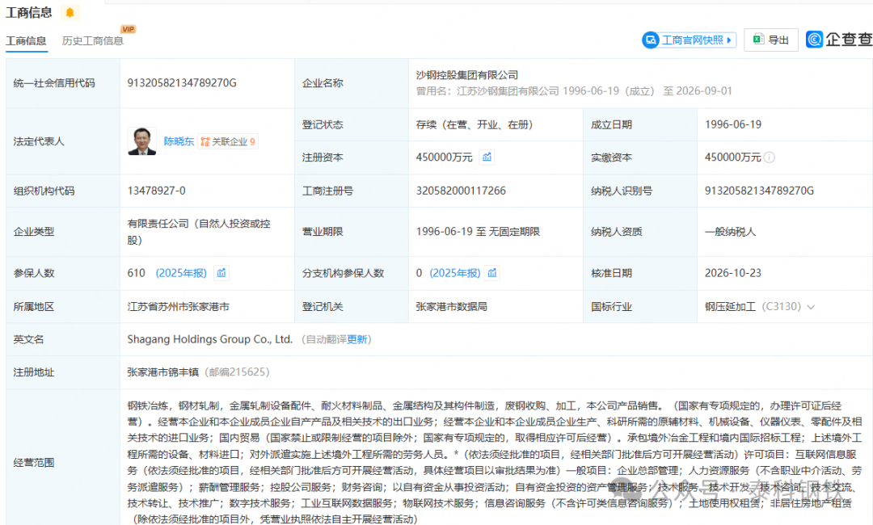Click info icon next to paid-in capital
873x525 pixels.
770,157
